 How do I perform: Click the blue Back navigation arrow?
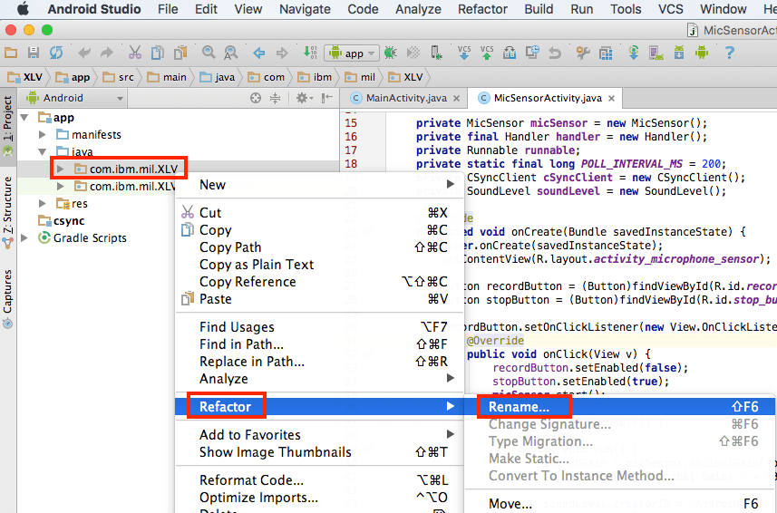pyautogui.click(x=258, y=53)
